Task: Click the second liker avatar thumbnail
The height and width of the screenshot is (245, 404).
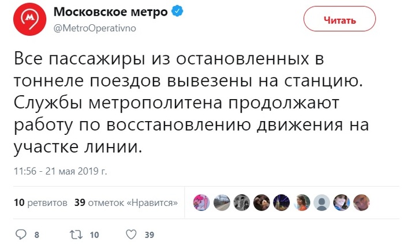Action: coord(222,202)
